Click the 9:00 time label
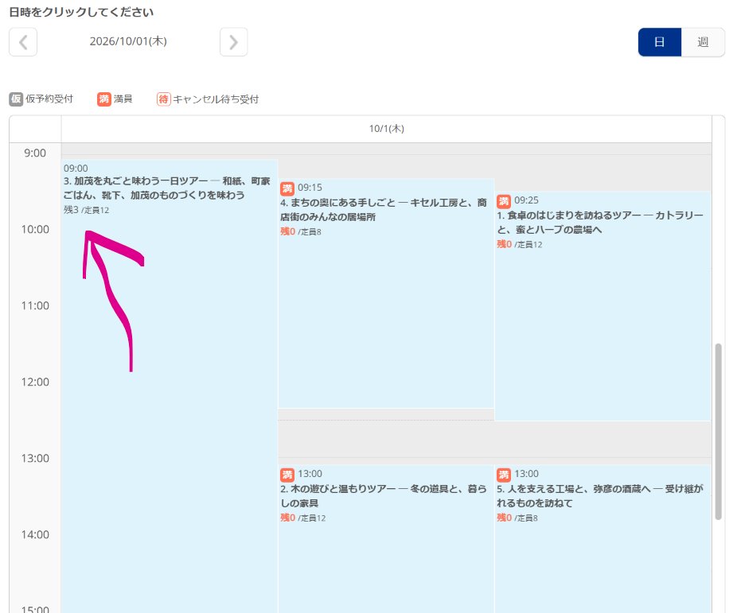741x613 pixels. (x=35, y=153)
